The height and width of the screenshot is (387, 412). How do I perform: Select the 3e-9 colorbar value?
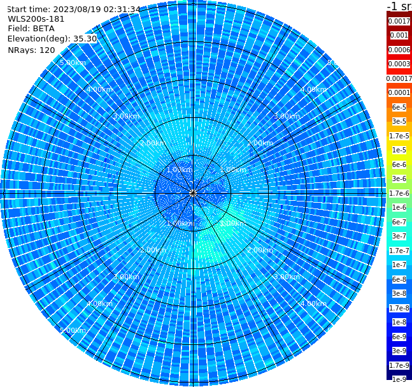pyautogui.click(x=399, y=351)
